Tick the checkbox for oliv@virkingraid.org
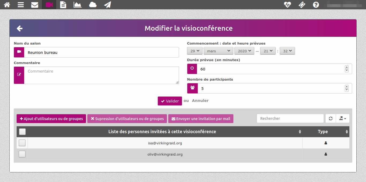The height and width of the screenshot is (182, 366). coord(22,154)
